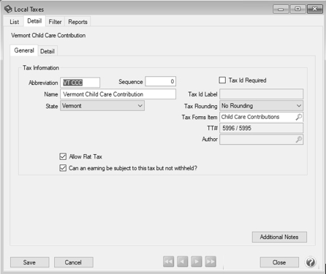This screenshot has width=326, height=274.
Task: Click the Save button
Action: pos(29,262)
